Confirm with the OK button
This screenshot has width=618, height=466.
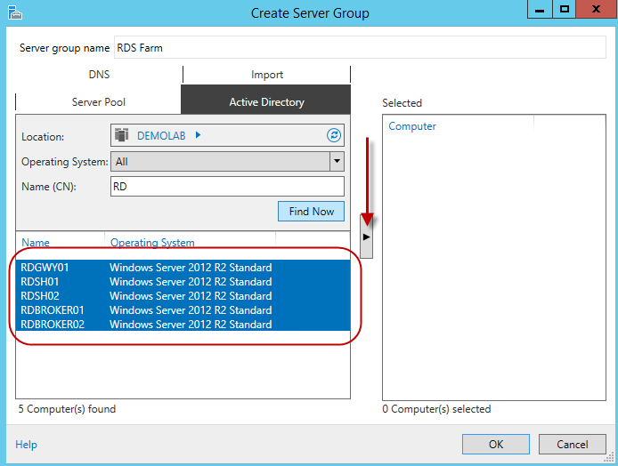pyautogui.click(x=496, y=445)
